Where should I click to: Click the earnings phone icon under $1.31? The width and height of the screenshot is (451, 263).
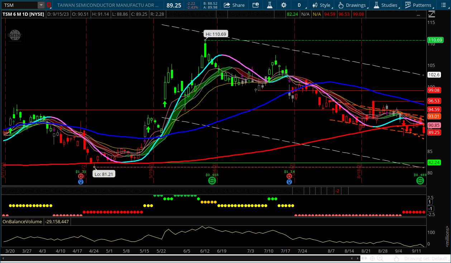[x=81, y=176]
